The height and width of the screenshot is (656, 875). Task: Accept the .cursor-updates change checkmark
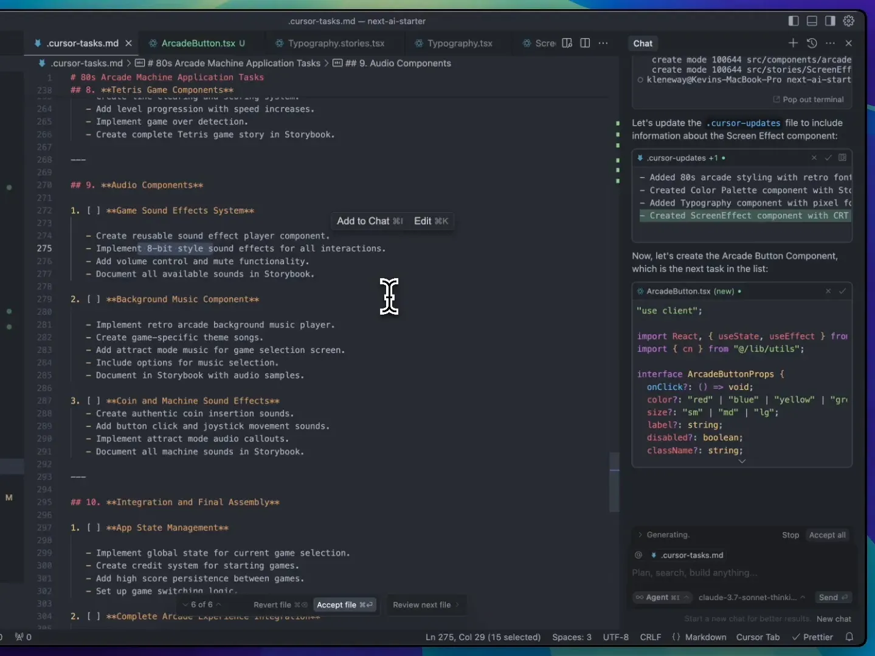[x=828, y=158]
